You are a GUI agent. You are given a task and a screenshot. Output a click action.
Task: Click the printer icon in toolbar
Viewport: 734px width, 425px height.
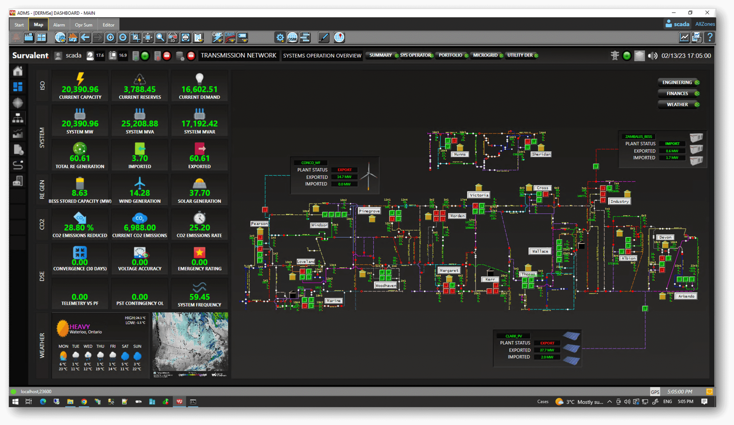(x=186, y=37)
